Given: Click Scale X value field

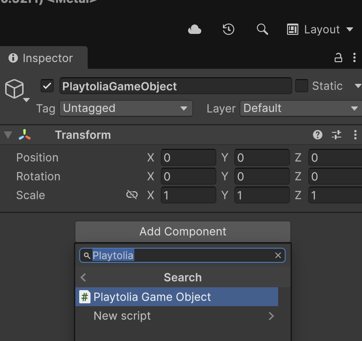Looking at the screenshot, I should click(189, 195).
